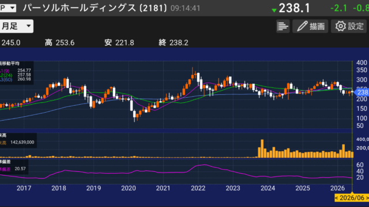Open パーソルホールディングス (2181) stock title
The height and width of the screenshot is (207, 369).
point(95,8)
